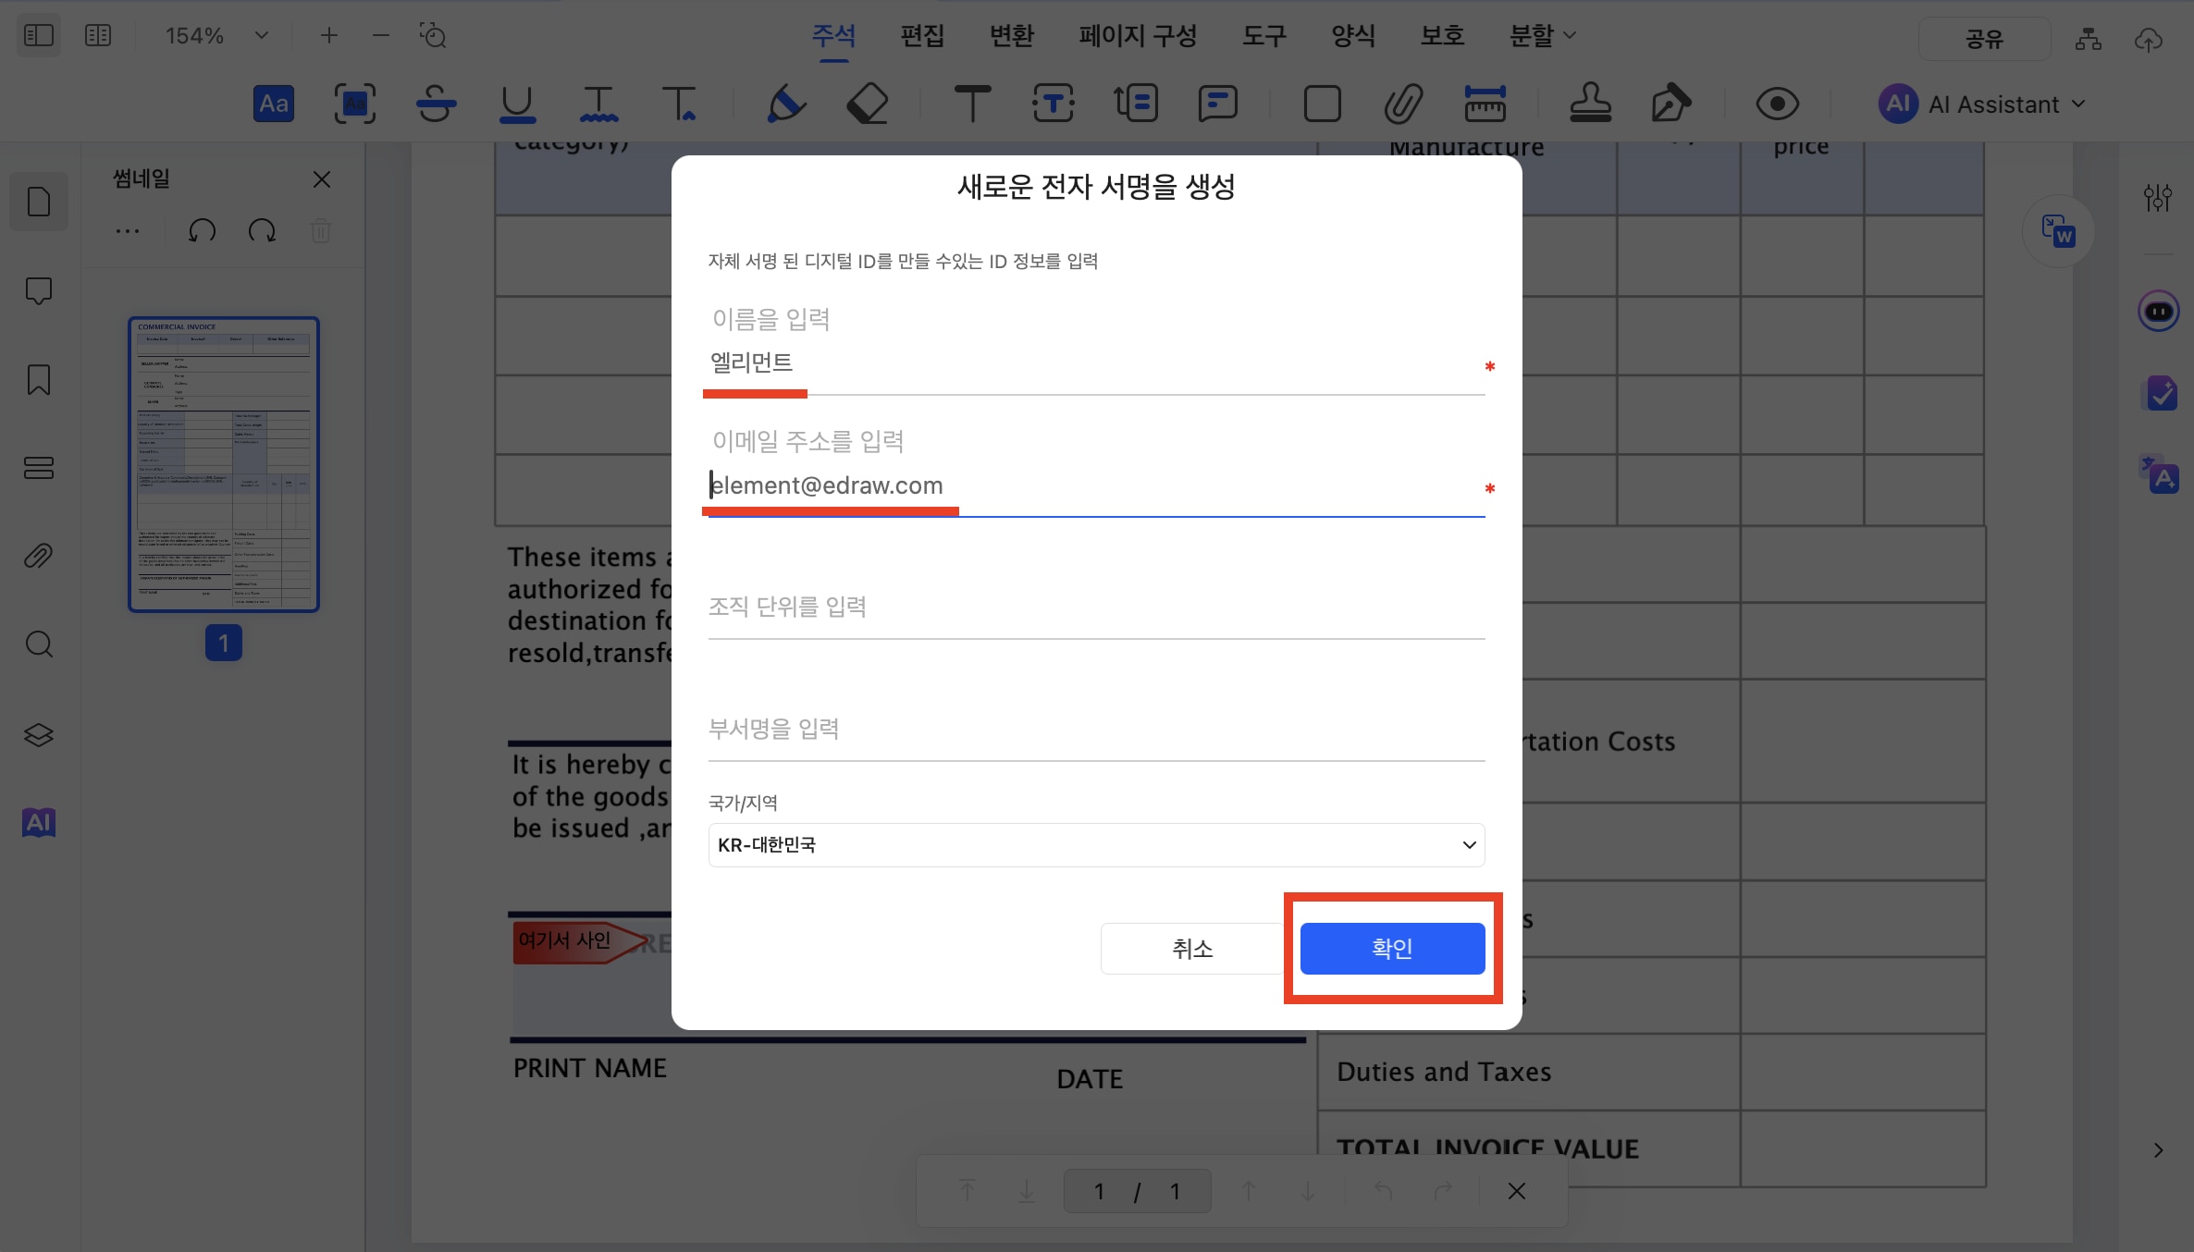
Task: Select the Aa text highlight tool
Action: (x=274, y=104)
